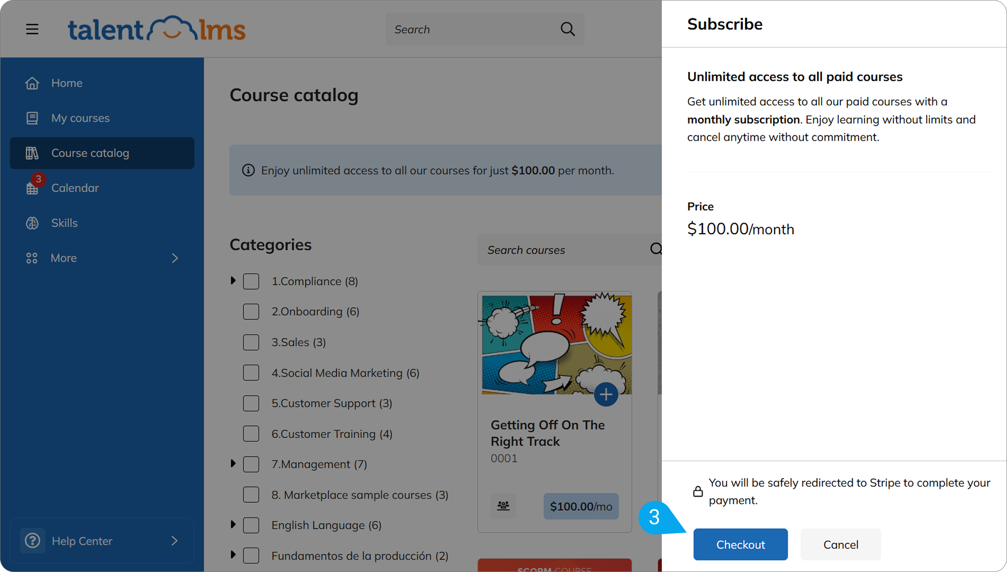The height and width of the screenshot is (572, 1007).
Task: Click the Help Center question mark icon
Action: [x=32, y=540]
